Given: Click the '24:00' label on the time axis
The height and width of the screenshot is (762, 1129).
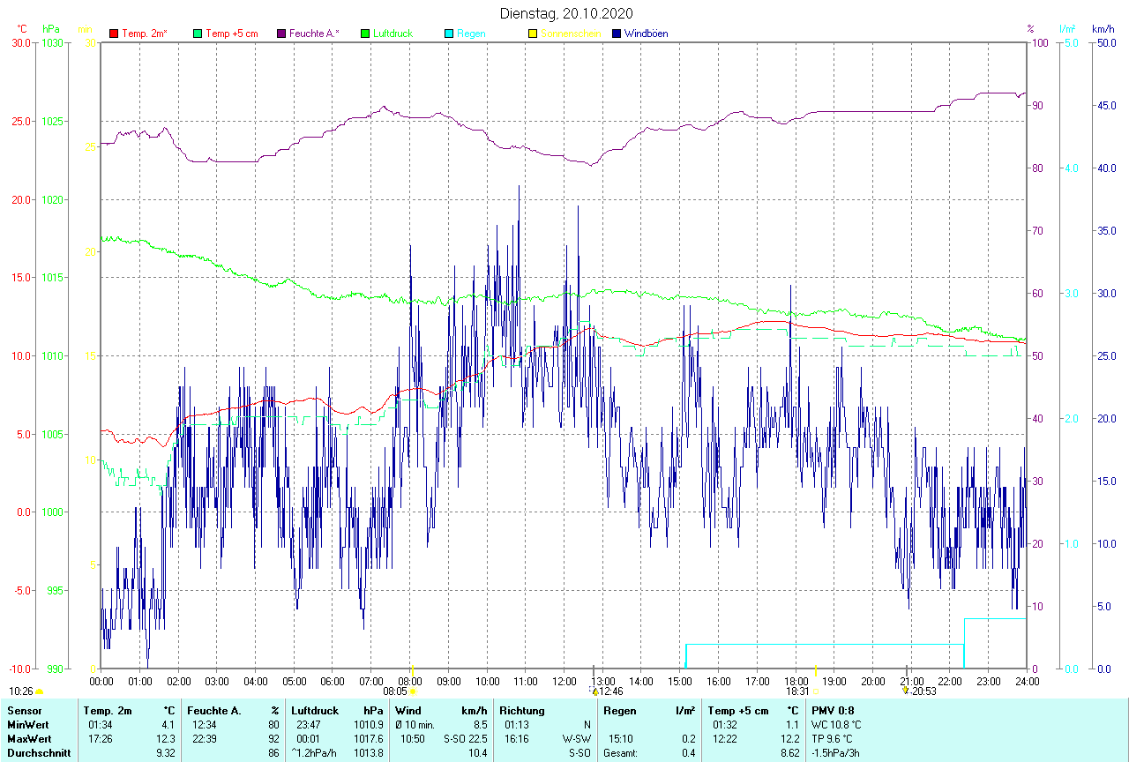Looking at the screenshot, I should [1027, 681].
